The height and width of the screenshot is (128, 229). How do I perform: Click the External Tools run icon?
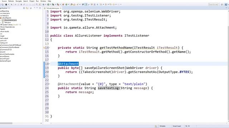58,4
